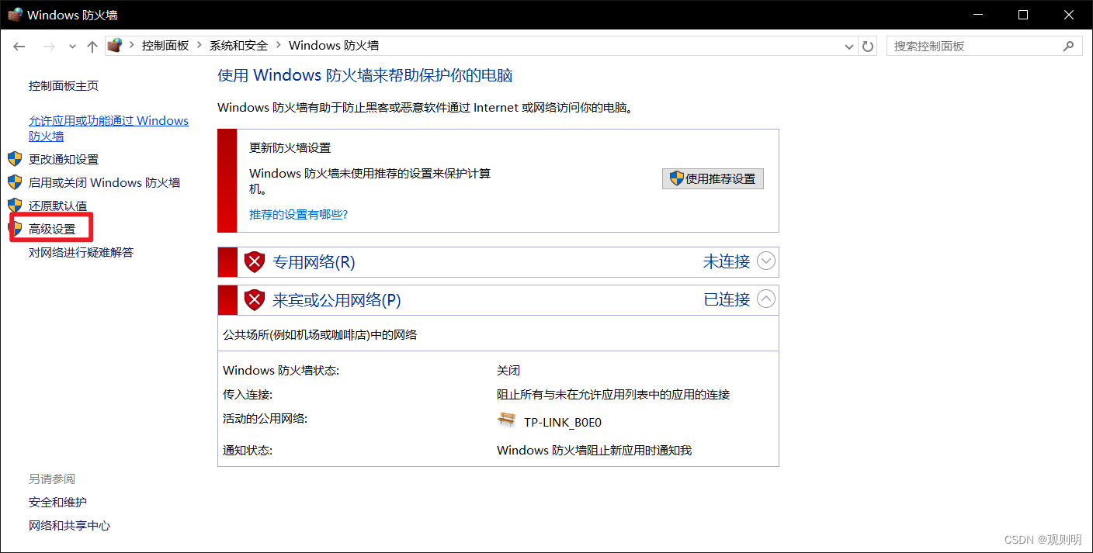
Task: Go back with the left arrow
Action: tap(19, 47)
